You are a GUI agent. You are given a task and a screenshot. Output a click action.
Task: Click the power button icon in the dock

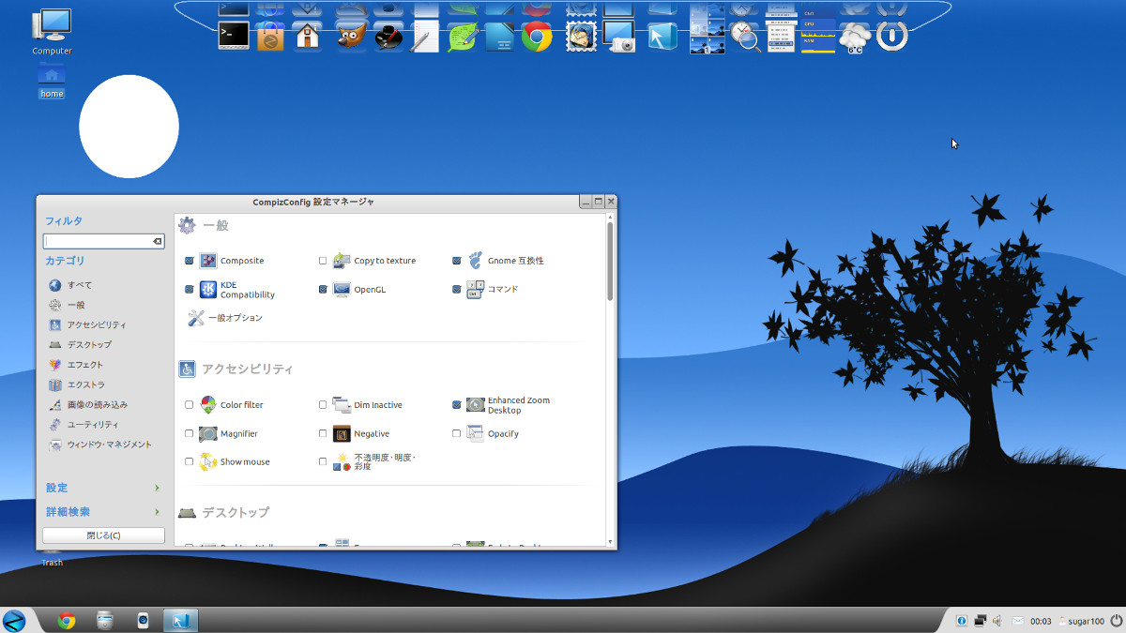click(892, 37)
